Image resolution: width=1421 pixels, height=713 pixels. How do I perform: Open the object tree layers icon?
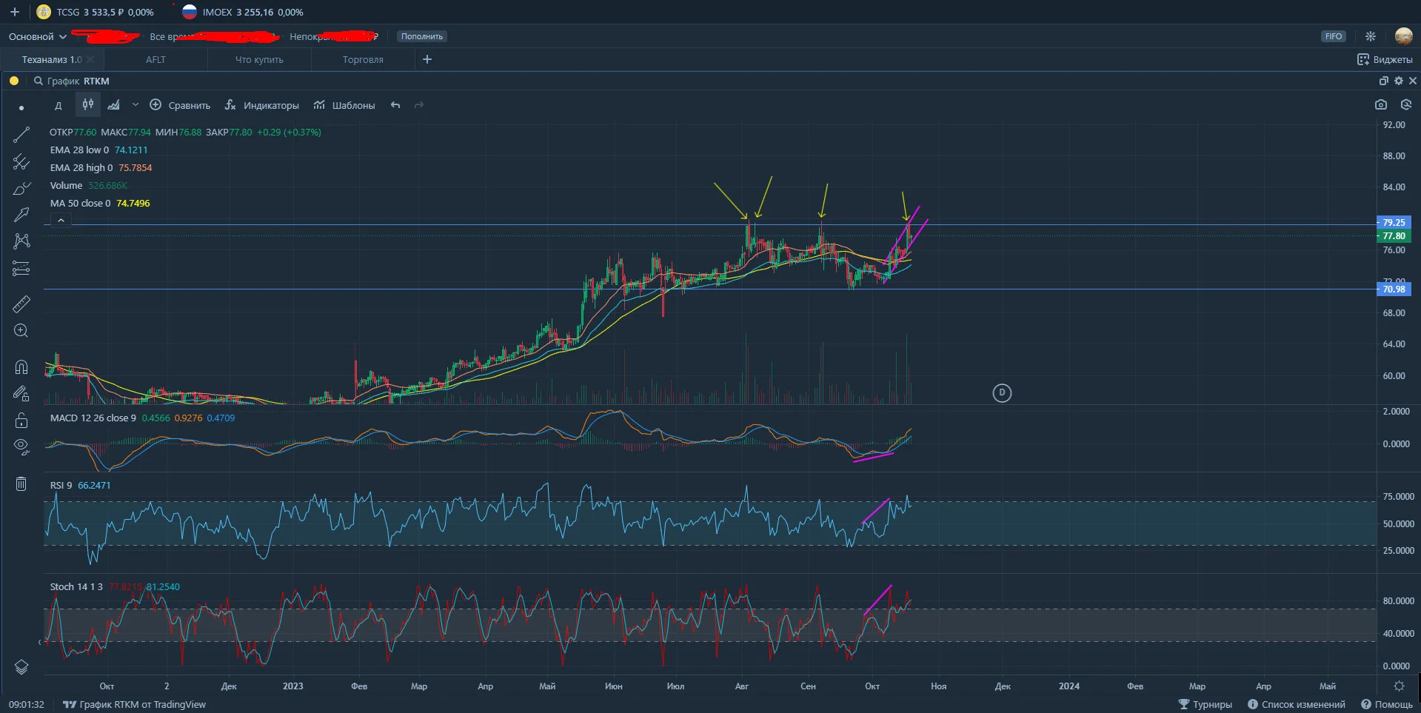(x=21, y=667)
